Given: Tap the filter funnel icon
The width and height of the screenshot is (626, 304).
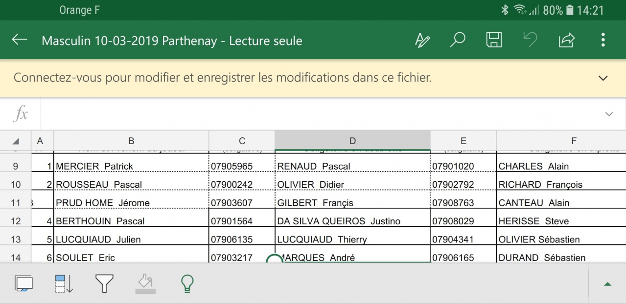Looking at the screenshot, I should [104, 283].
